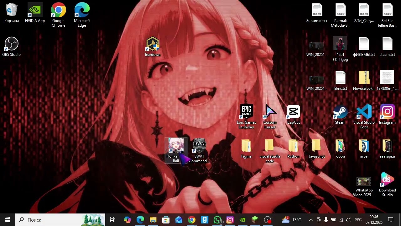
Task: Select Visual Studio Code desktop shortcut
Action: point(364,117)
